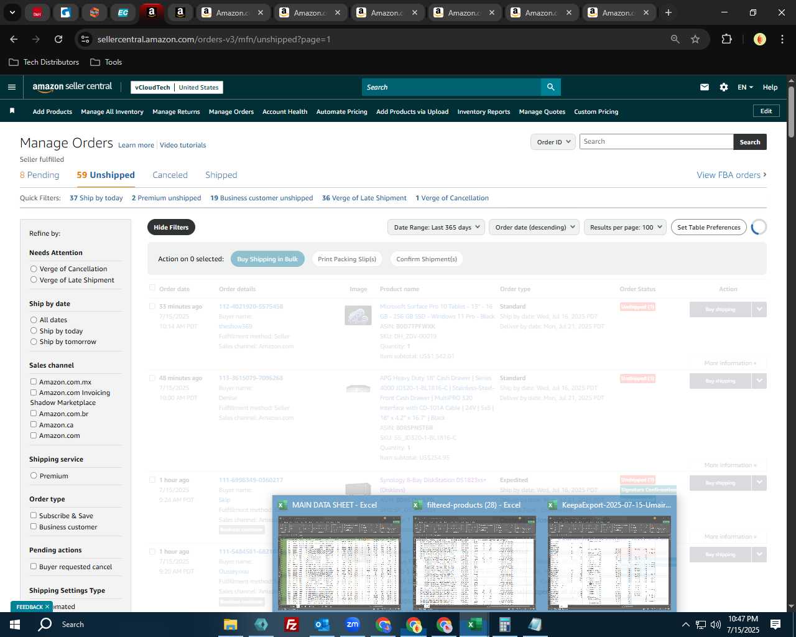Click the teal search magnifier button
The width and height of the screenshot is (796, 637).
550,87
